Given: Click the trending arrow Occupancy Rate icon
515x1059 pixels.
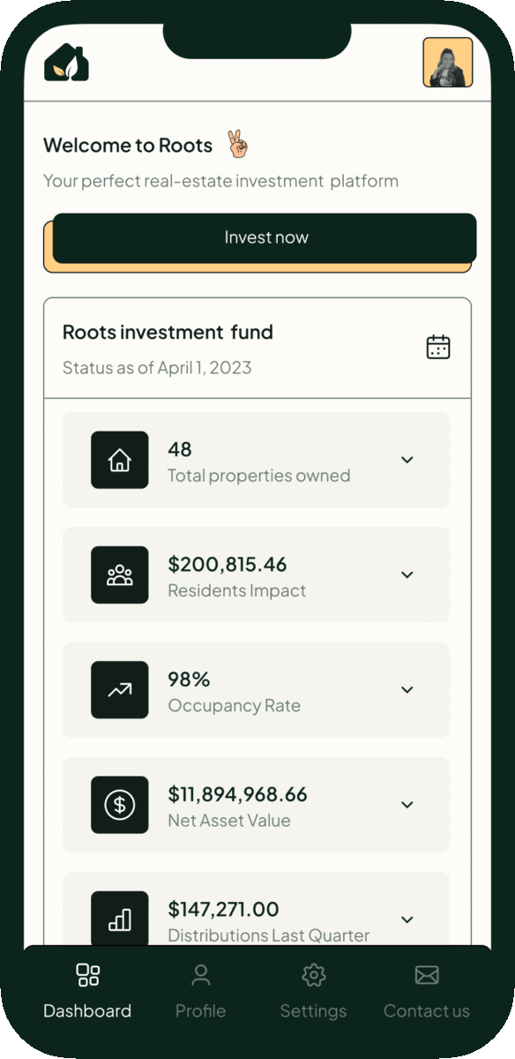Looking at the screenshot, I should (120, 689).
